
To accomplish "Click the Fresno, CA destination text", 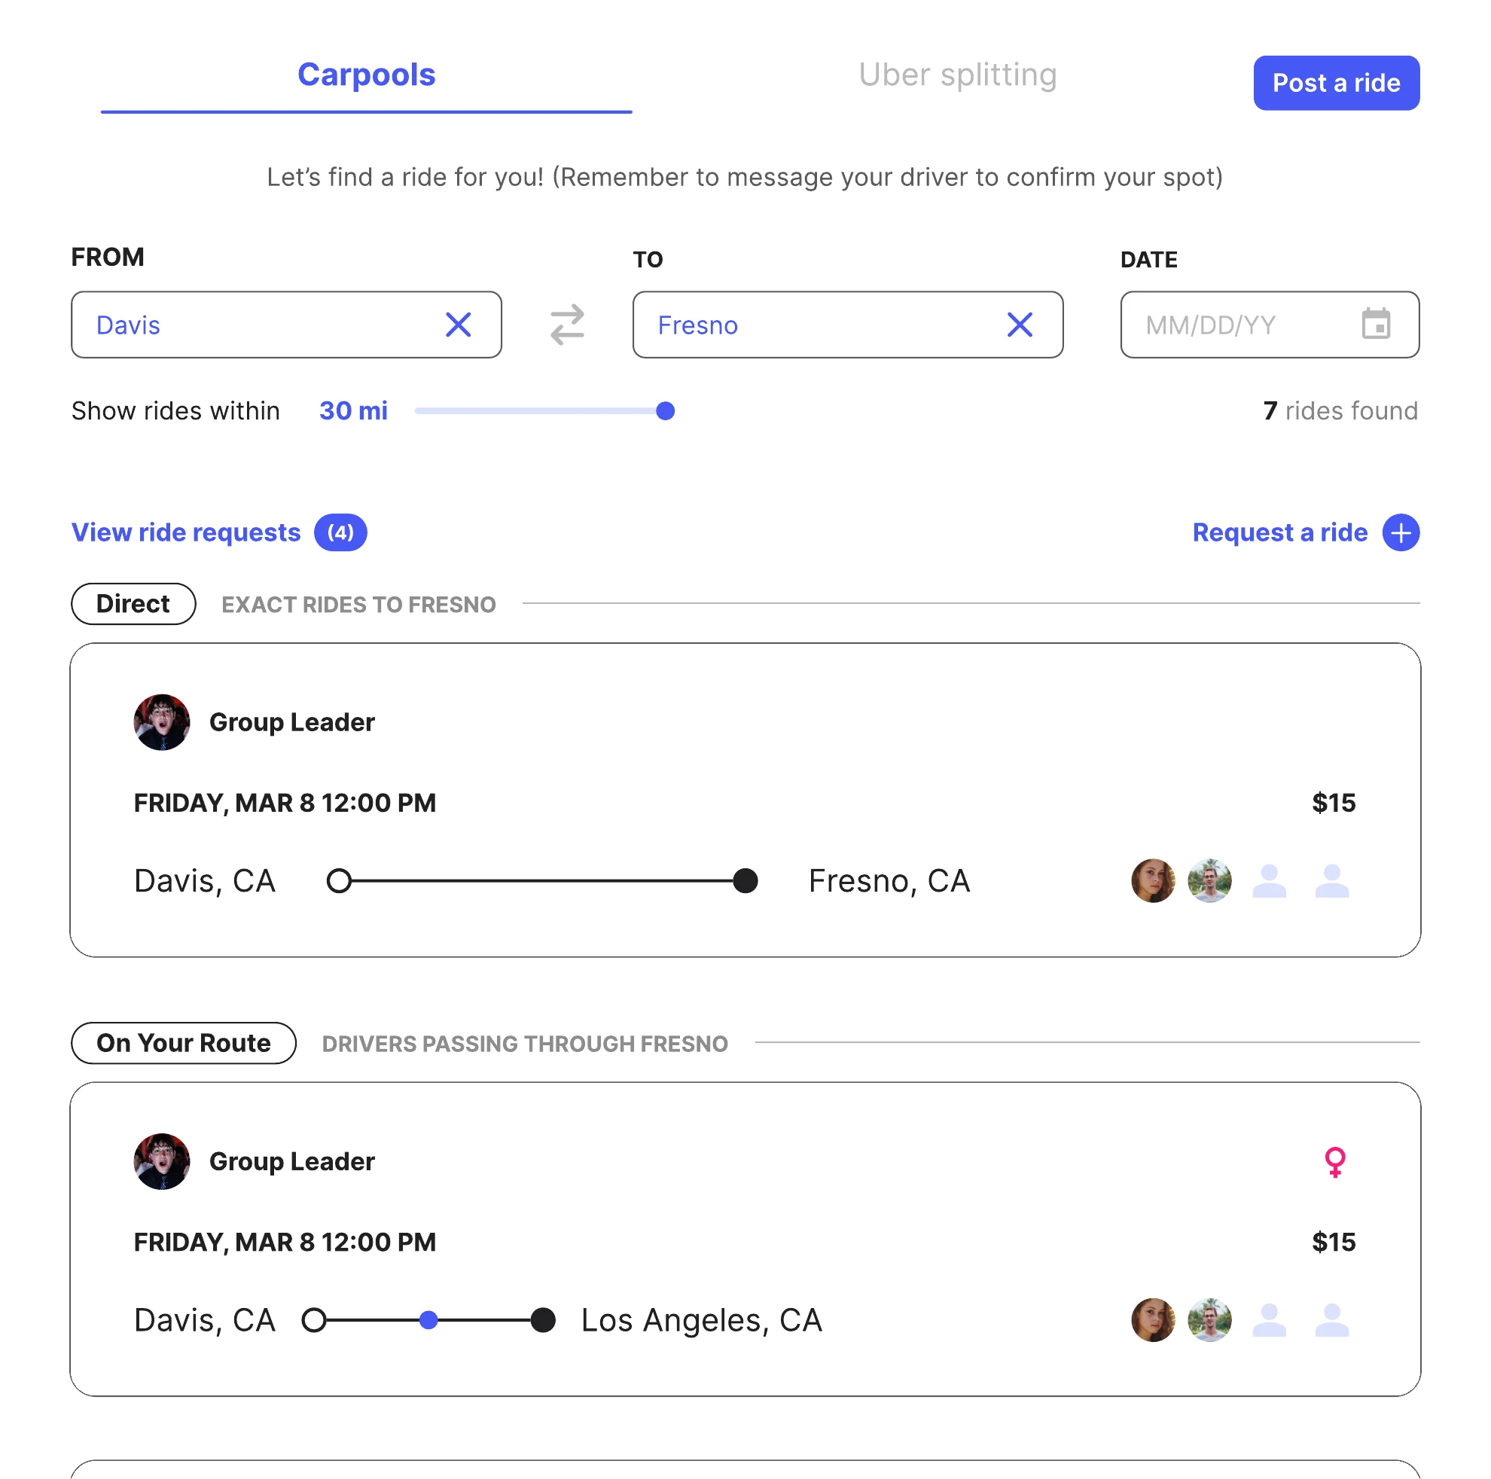I will point(889,881).
